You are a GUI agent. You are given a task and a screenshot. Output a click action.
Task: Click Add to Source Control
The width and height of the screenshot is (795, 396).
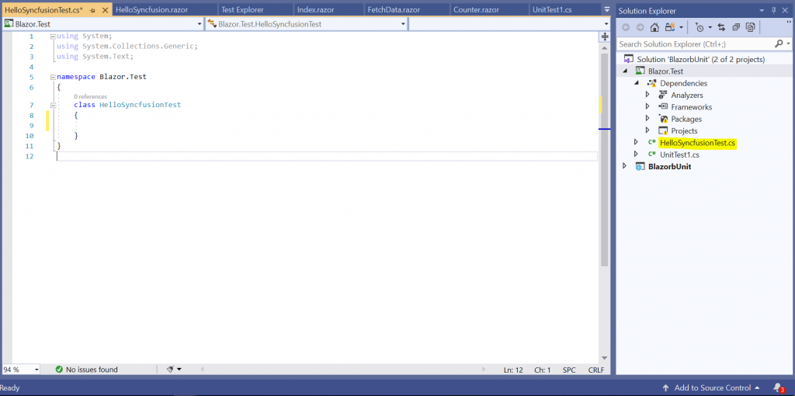(712, 387)
